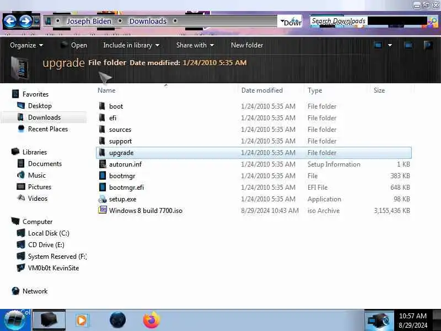Viewport: 441px width, 331px height.
Task: Go forward with the Forward arrow button
Action: click(x=25, y=21)
